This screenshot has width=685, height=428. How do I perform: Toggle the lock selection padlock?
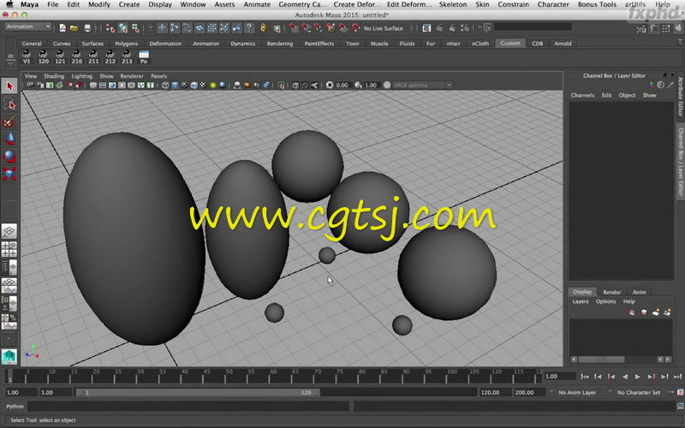(x=264, y=28)
